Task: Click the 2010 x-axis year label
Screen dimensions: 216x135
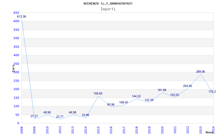Action: click(47, 130)
